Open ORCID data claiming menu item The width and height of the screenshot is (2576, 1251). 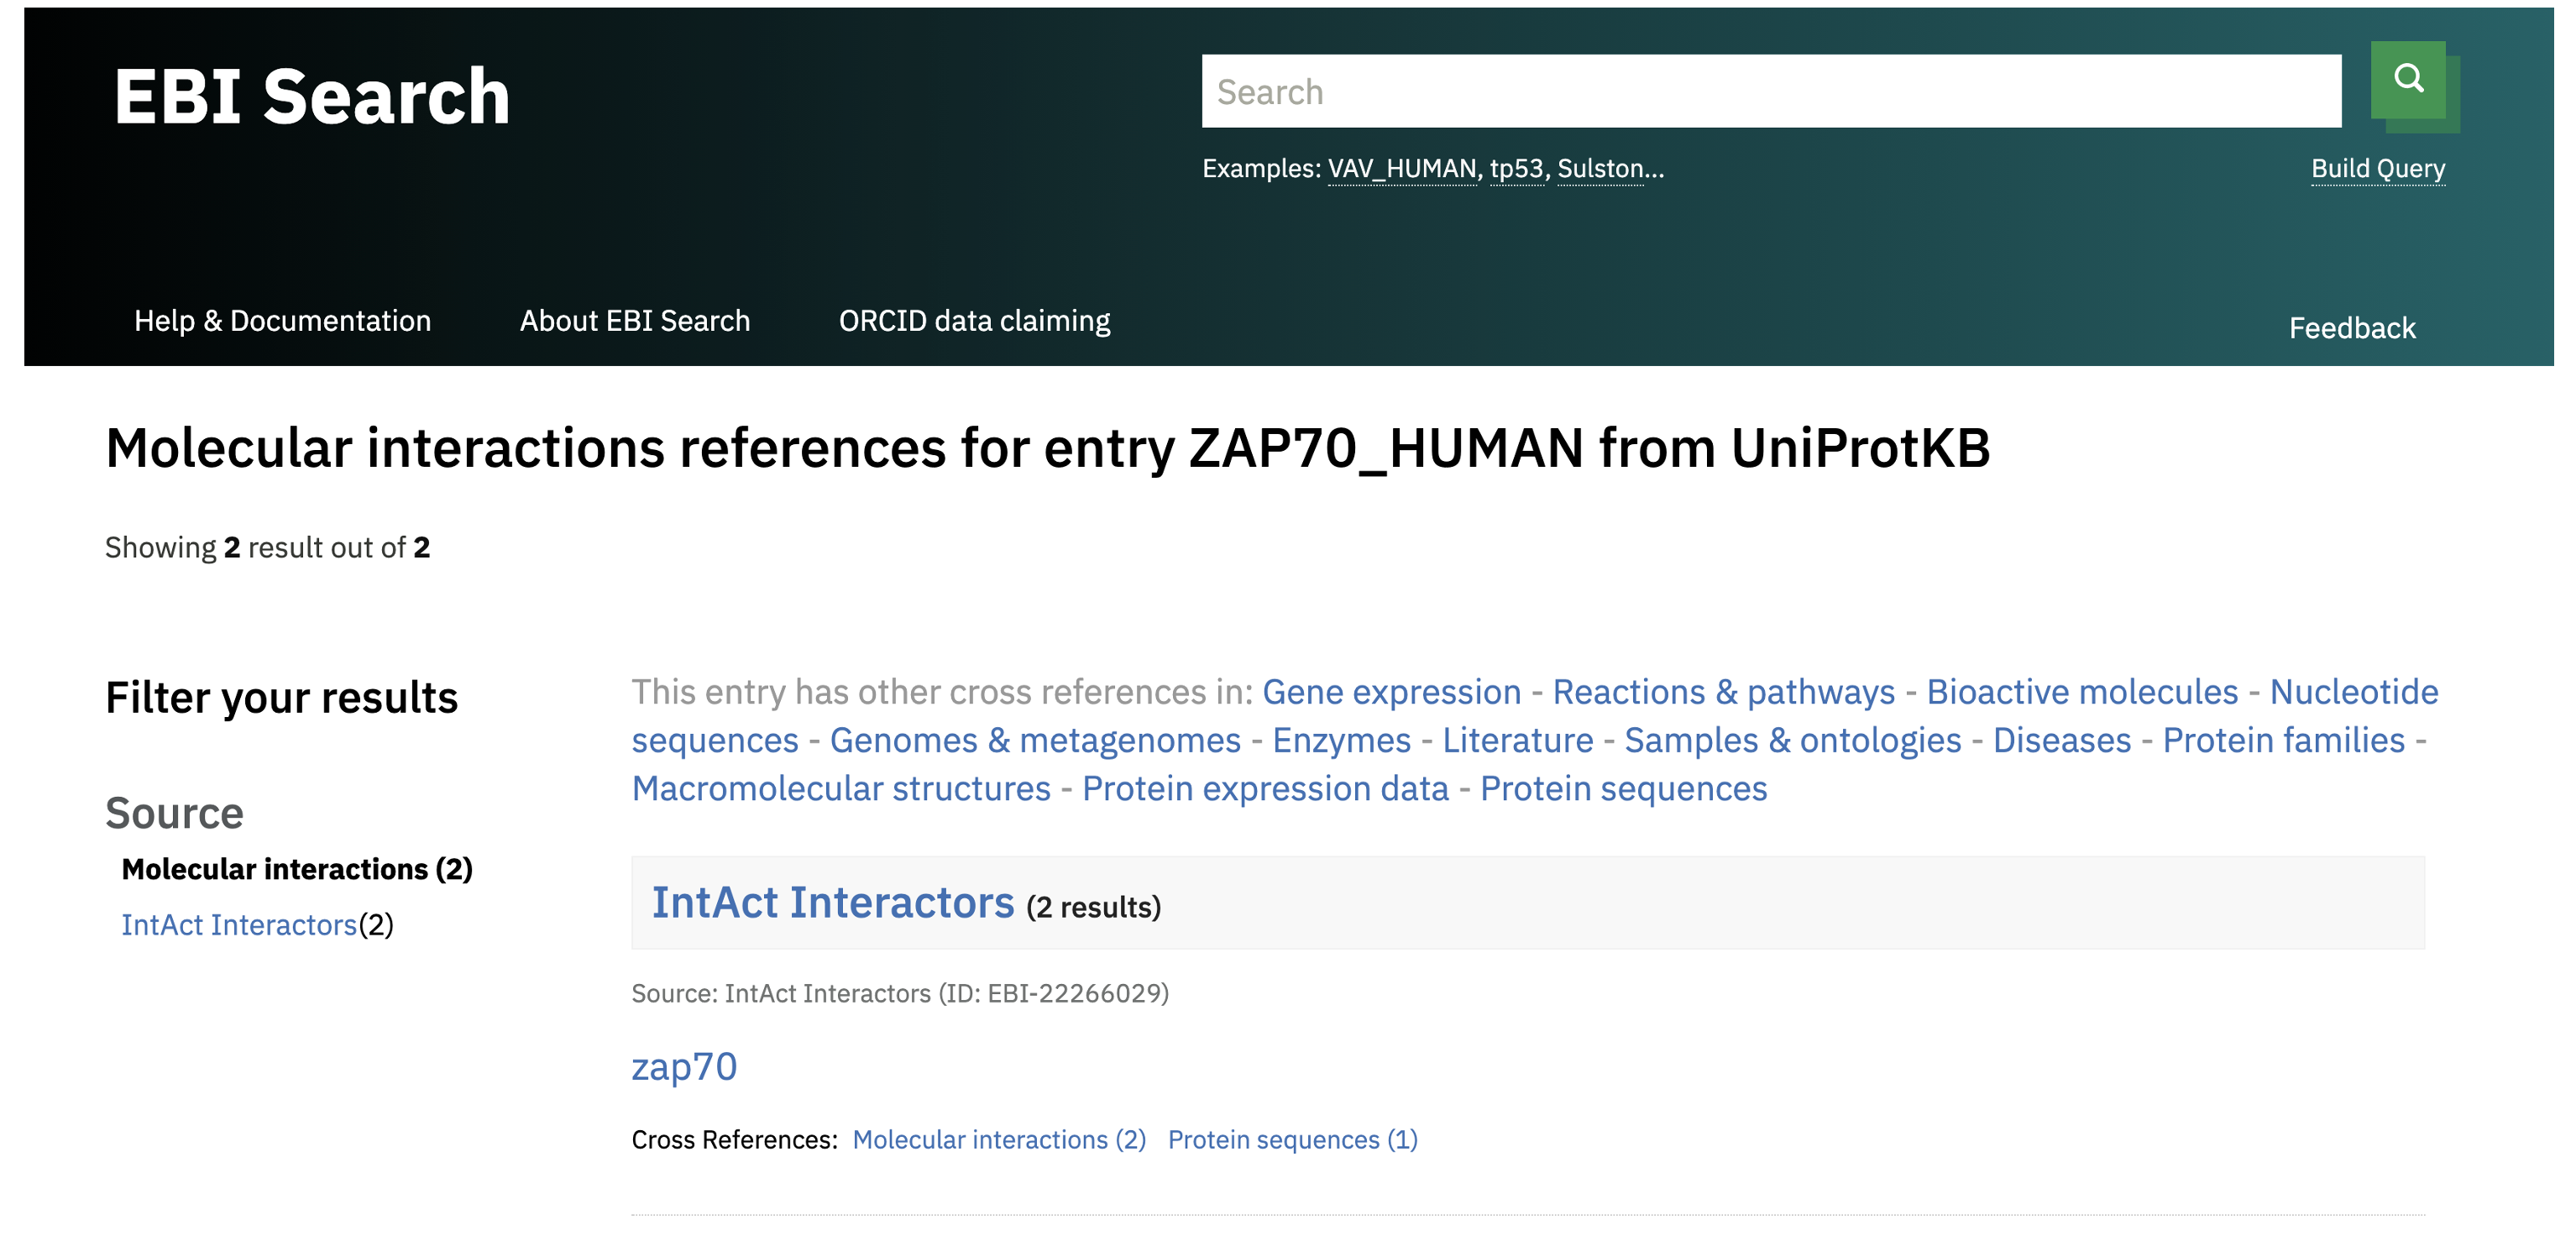click(x=974, y=321)
